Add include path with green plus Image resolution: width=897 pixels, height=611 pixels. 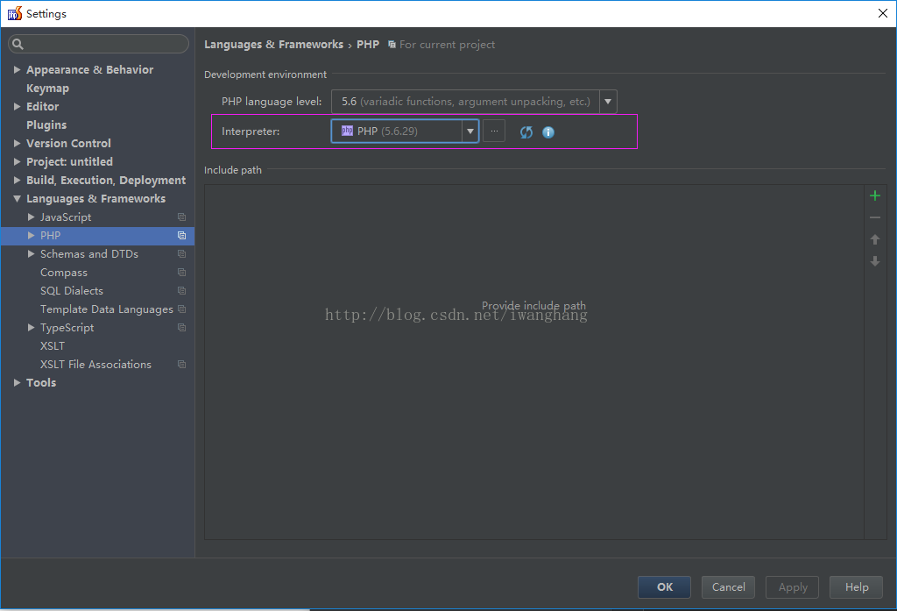(875, 195)
